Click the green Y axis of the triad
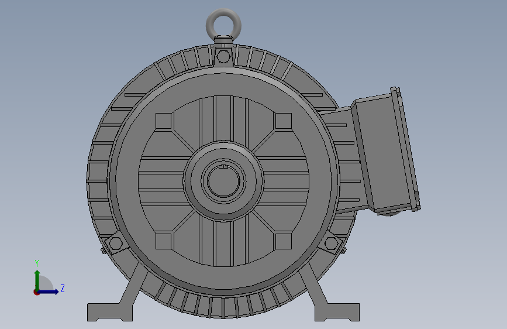The width and height of the screenshot is (507, 329). [x=37, y=280]
